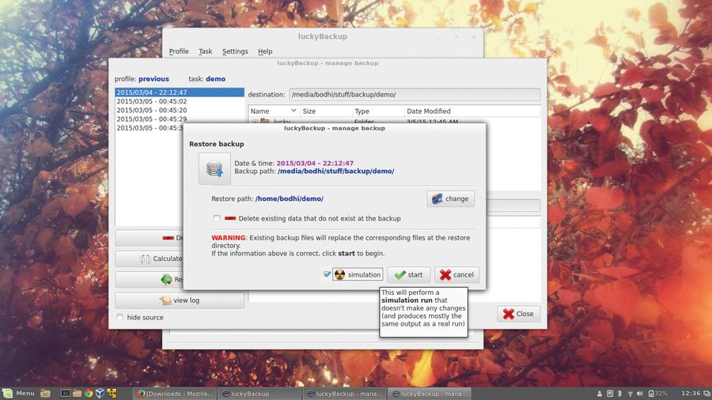Select snapshot 2015/03/05 - 00:45:29
Image resolution: width=712 pixels, height=400 pixels.
[x=180, y=119]
